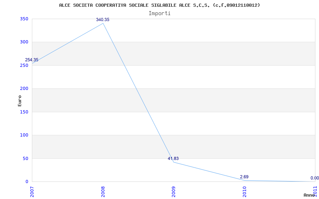
Task: Click the 200 y-axis tick label
Action: pos(24,88)
